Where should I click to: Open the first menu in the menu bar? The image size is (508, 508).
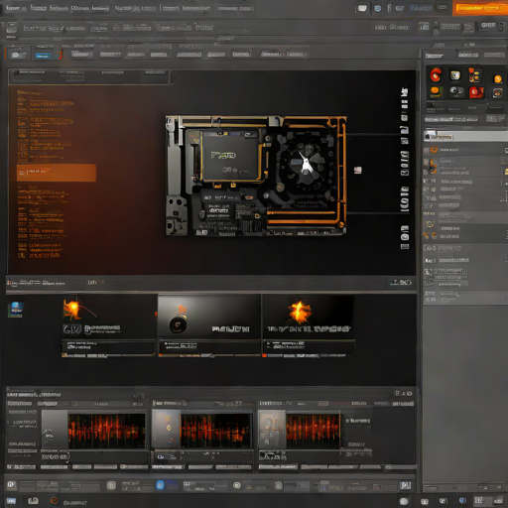16,8
